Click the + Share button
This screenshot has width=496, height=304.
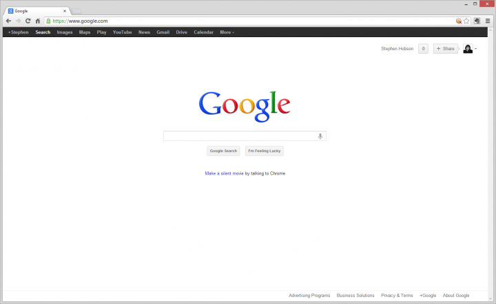pos(446,49)
